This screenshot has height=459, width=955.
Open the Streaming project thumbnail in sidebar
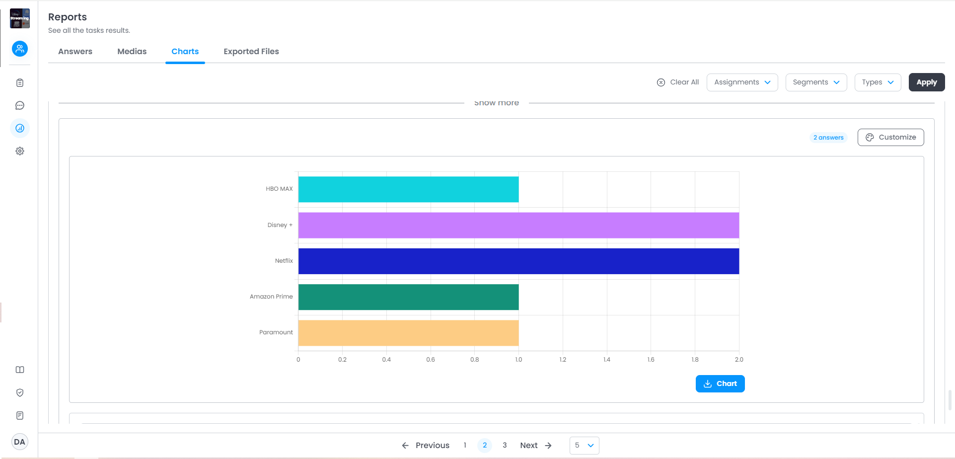tap(20, 18)
